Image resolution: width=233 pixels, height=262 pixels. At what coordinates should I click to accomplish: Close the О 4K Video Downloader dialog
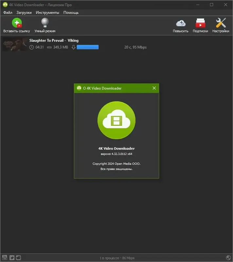tap(154, 88)
